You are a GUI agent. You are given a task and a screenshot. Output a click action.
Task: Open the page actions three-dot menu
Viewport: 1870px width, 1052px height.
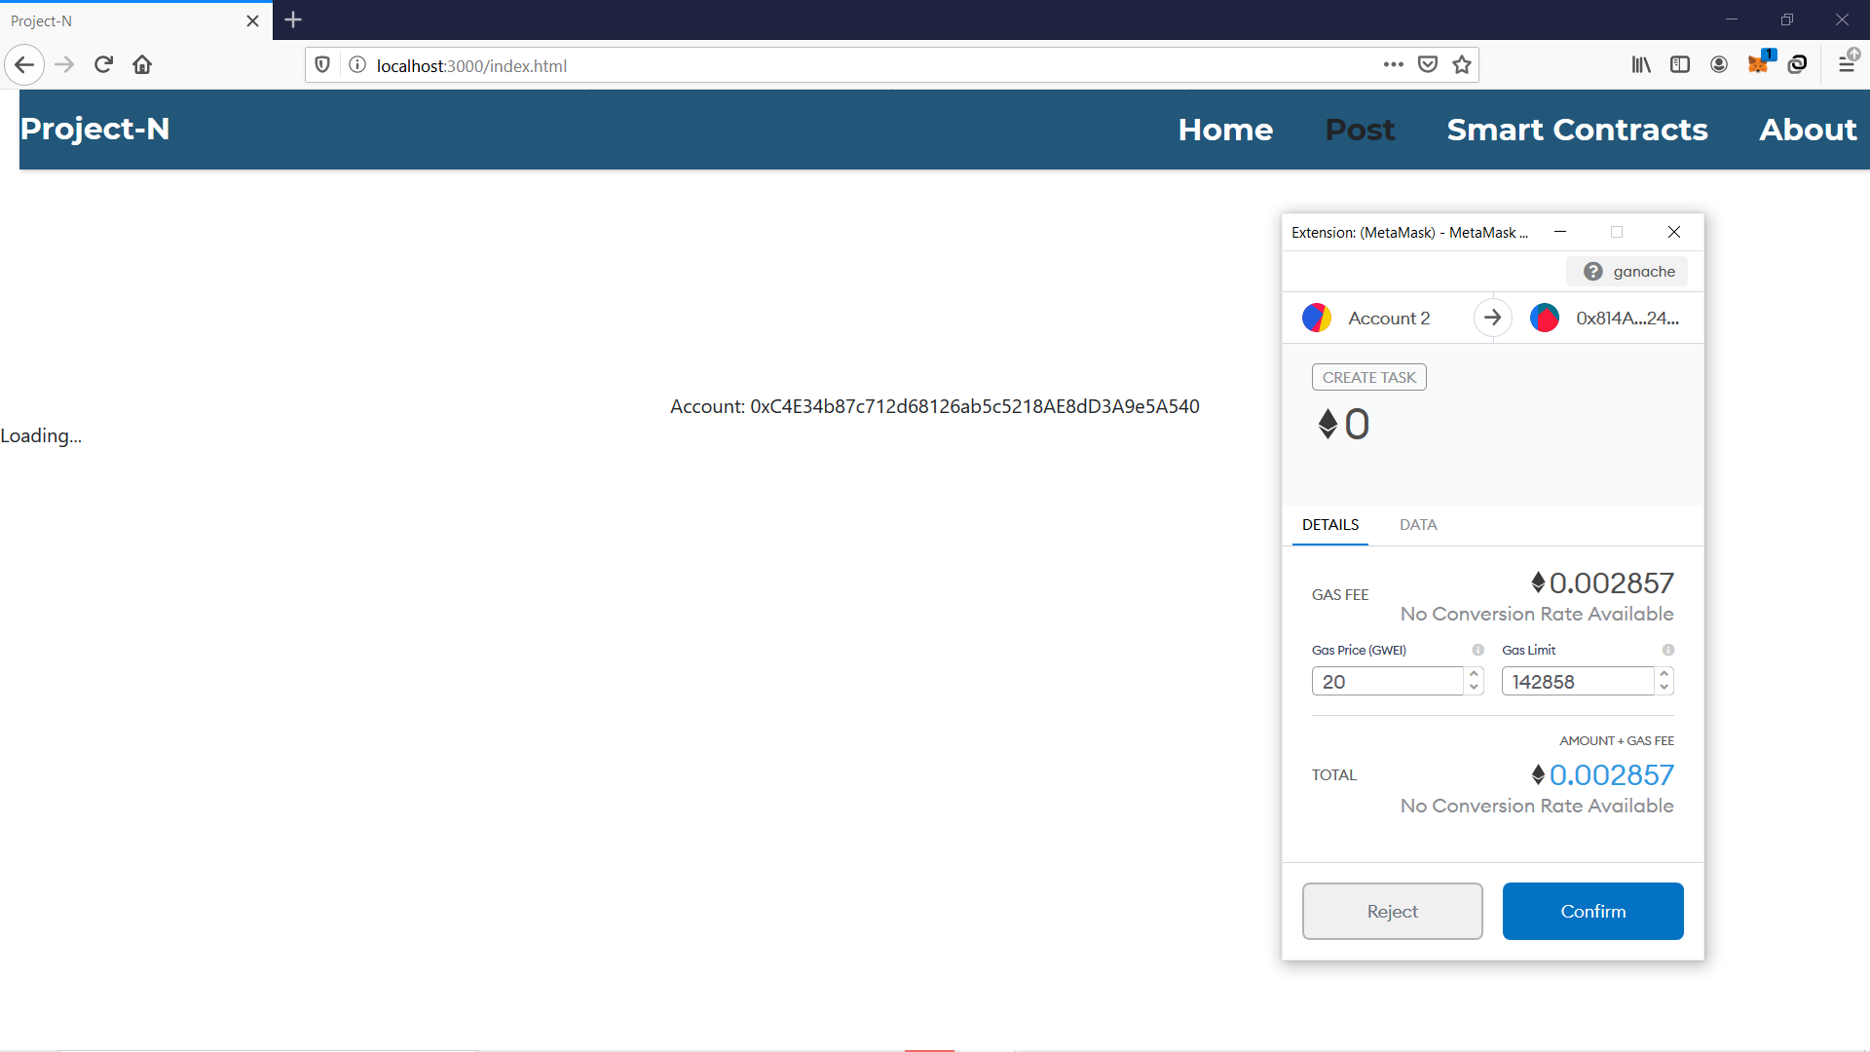1394,65
